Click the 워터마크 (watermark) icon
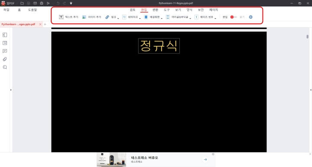Screen dimensions: 312x167 (124, 17)
